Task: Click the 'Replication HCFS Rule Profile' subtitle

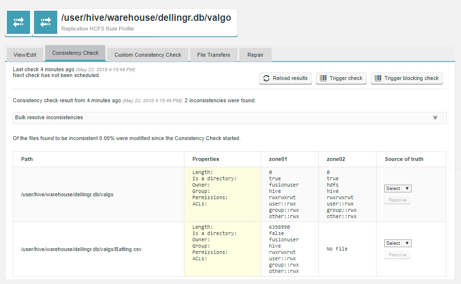Action: [x=98, y=29]
